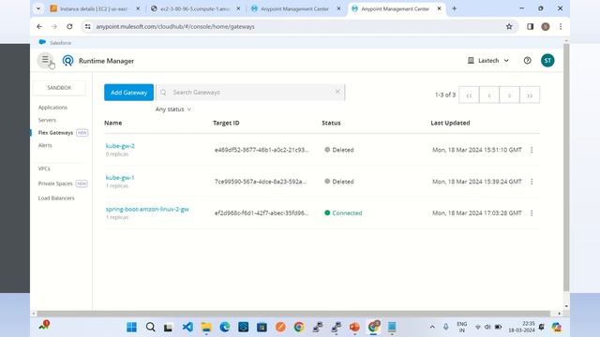Click the 1-3 of 3 pagination count
This screenshot has height=337, width=600.
click(445, 95)
